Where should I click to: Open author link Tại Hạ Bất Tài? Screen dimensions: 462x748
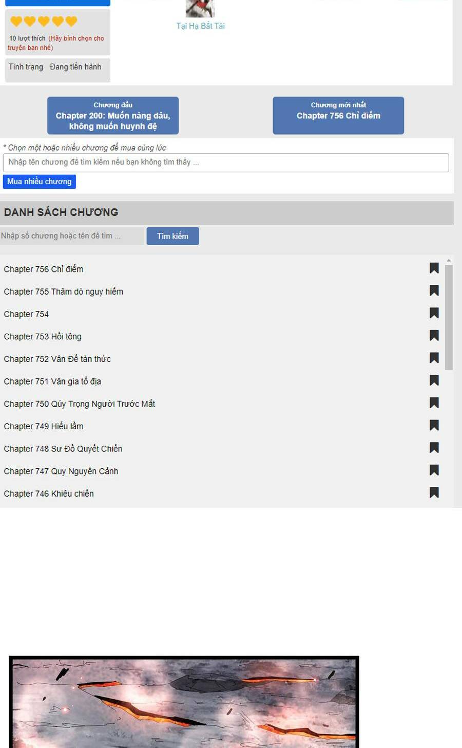(x=200, y=26)
